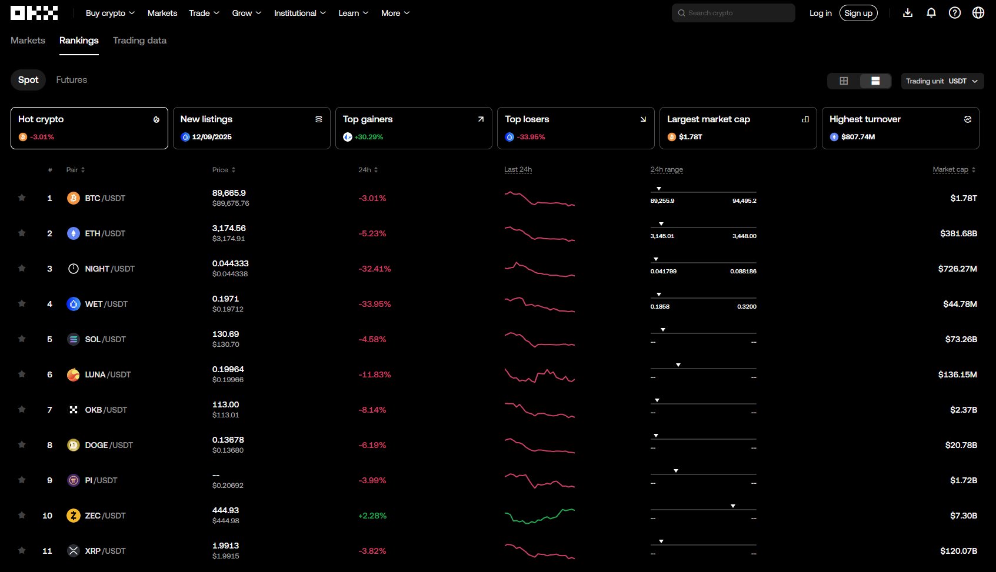Switch to the Markets sub-tab

tap(28, 41)
